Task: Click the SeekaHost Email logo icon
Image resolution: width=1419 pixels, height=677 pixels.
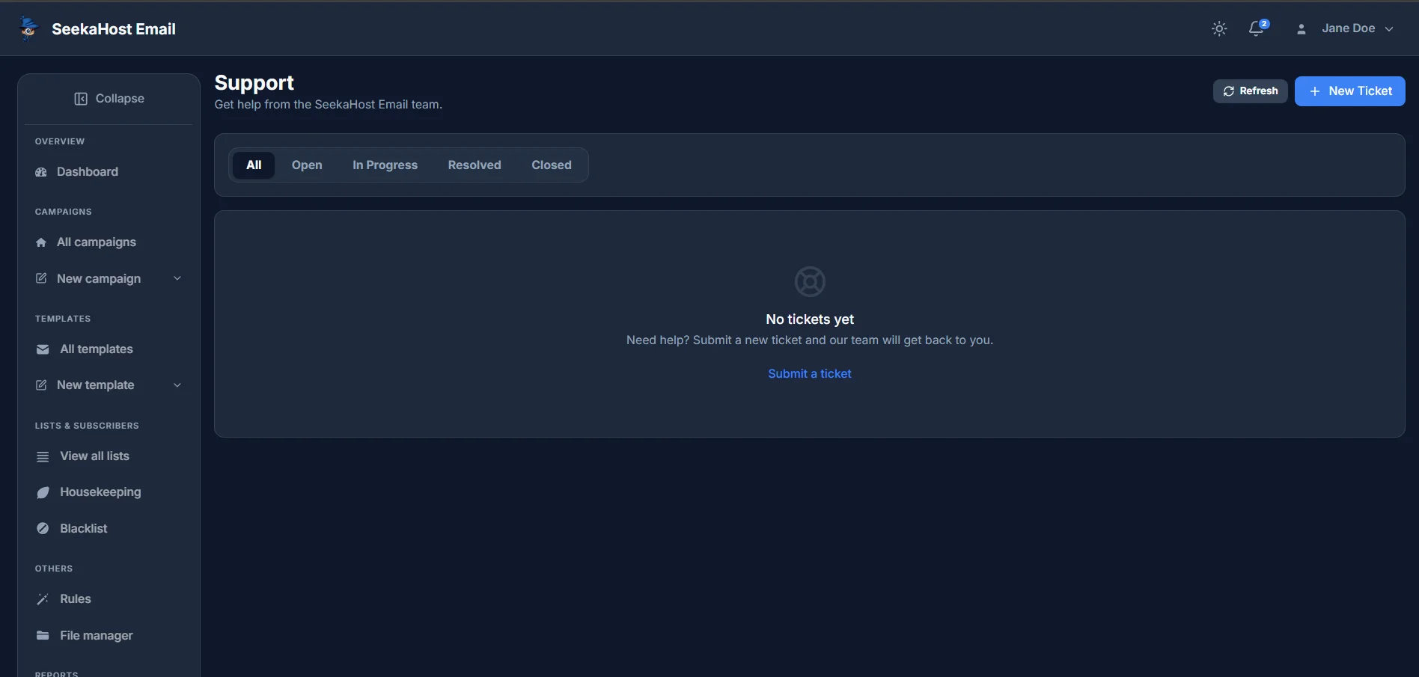Action: tap(28, 28)
